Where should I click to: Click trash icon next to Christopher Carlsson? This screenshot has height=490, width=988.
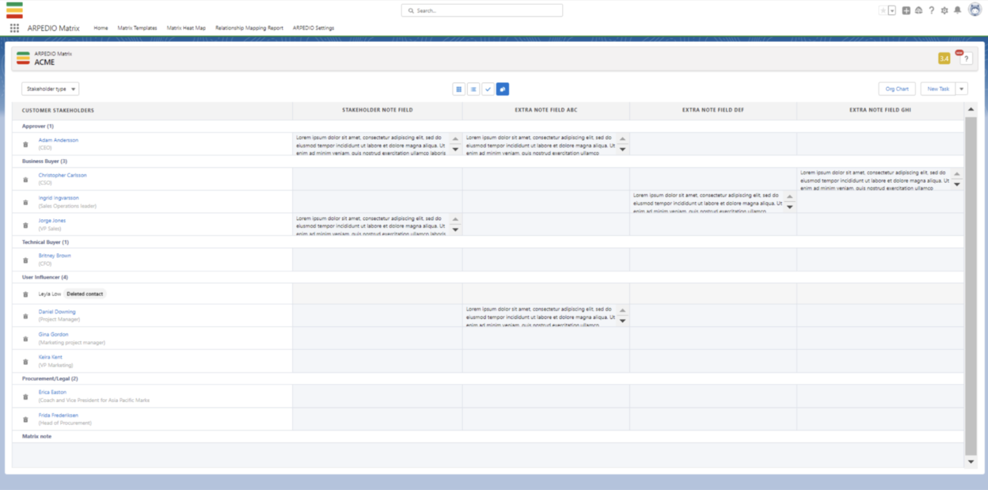(x=25, y=180)
